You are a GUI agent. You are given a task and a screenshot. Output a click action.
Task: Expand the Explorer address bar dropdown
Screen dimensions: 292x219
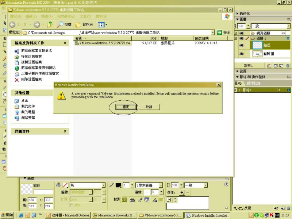tap(213, 32)
